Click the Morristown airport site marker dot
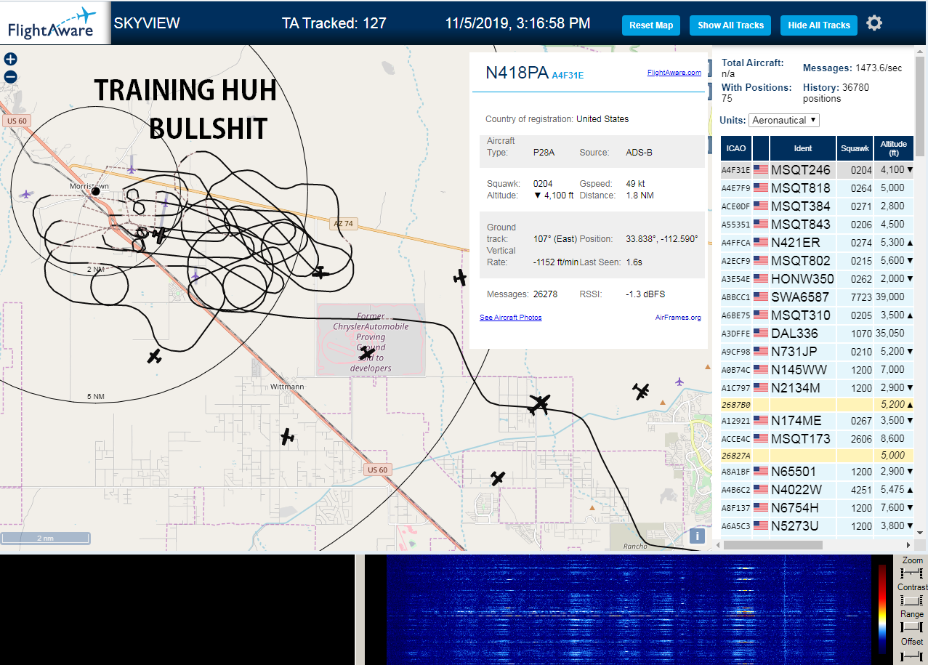928x665 pixels. [x=95, y=191]
